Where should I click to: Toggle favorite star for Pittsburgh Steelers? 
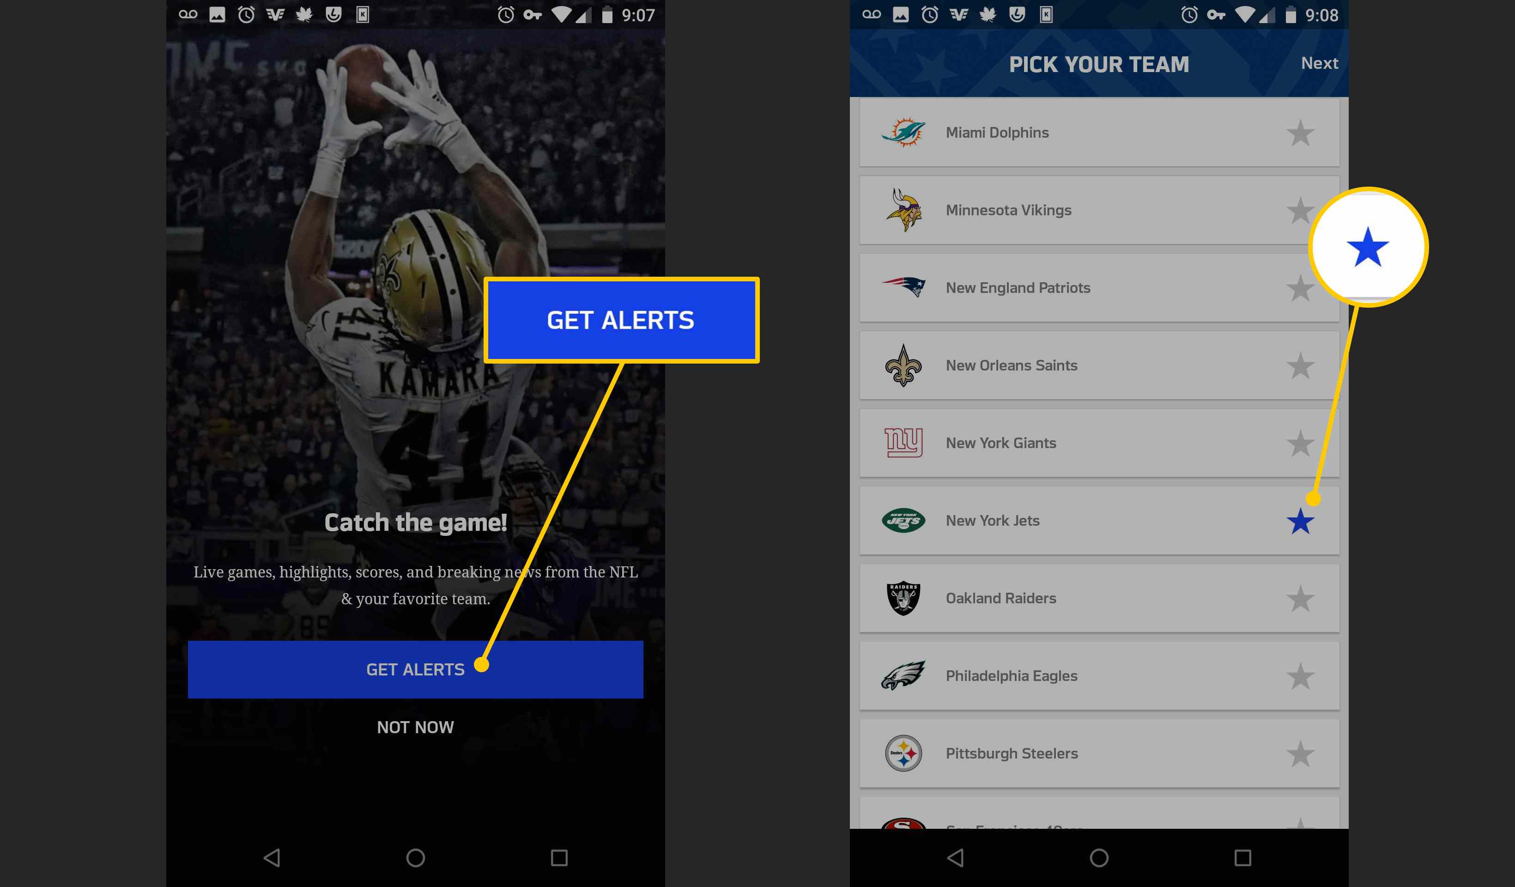tap(1301, 754)
